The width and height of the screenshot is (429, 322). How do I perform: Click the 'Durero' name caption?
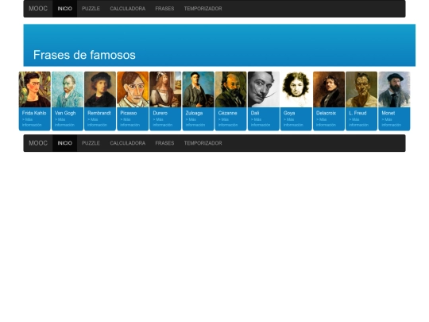tap(160, 113)
